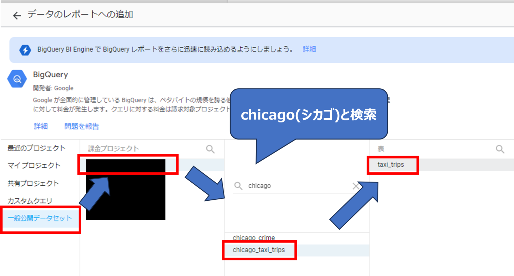Open 詳細 link in the BI Engine banner
The image size is (514, 276).
[309, 49]
